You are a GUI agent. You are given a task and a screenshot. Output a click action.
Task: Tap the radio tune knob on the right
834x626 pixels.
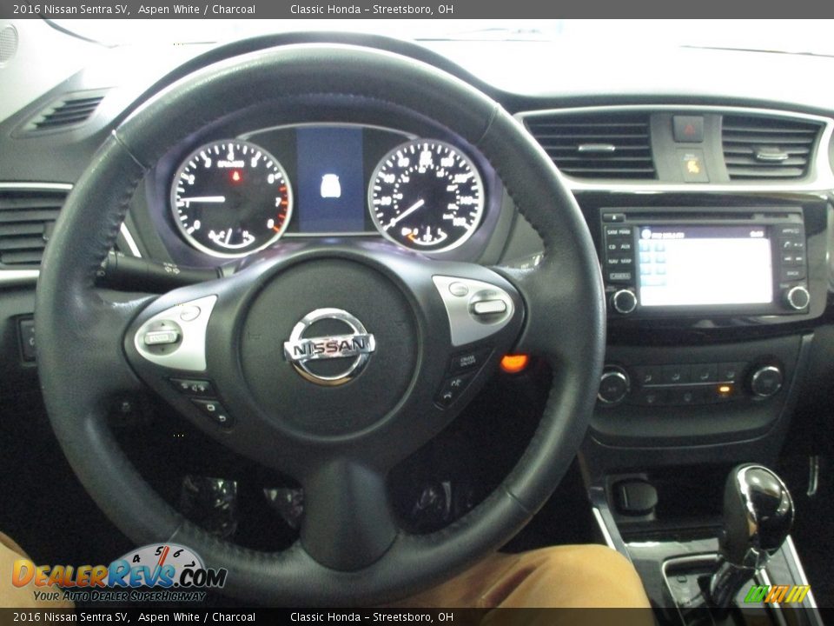798,297
